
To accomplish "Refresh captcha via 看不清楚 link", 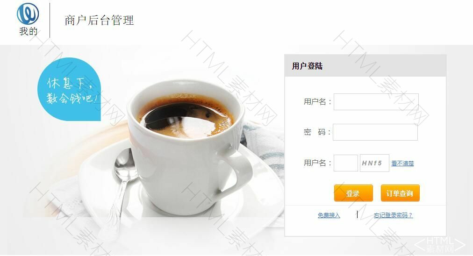I will [402, 164].
